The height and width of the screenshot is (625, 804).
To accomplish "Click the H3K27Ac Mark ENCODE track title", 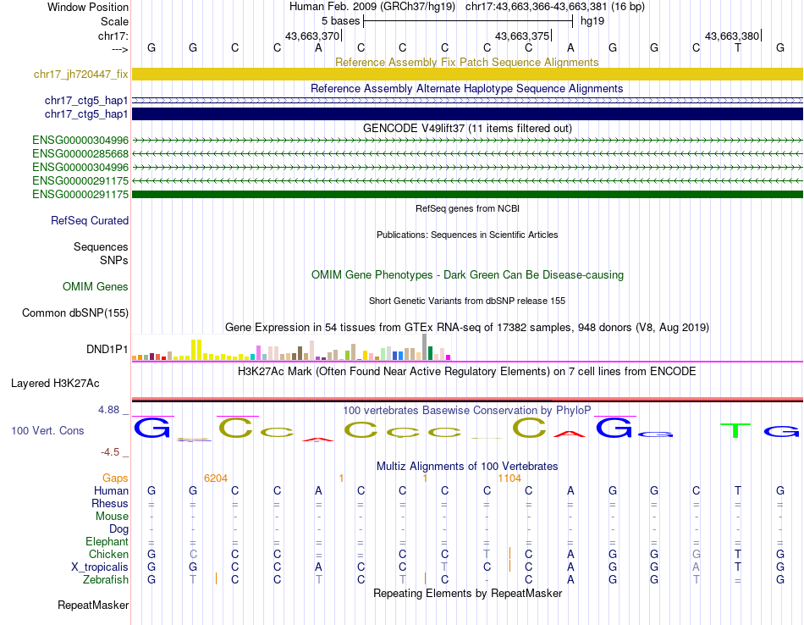I will 467,372.
